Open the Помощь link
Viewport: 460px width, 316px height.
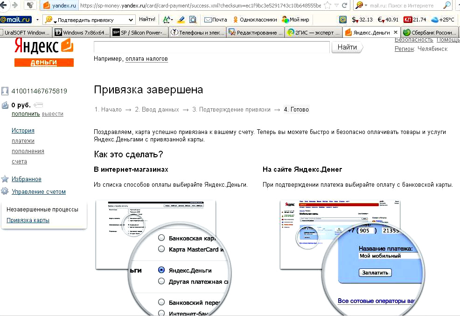(x=448, y=40)
